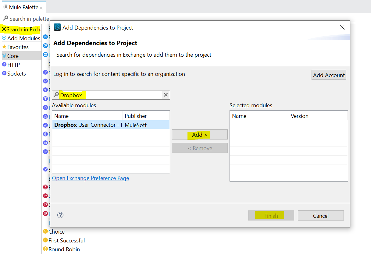Select the HTTP module icon
371x254 pixels.
(x=4, y=65)
